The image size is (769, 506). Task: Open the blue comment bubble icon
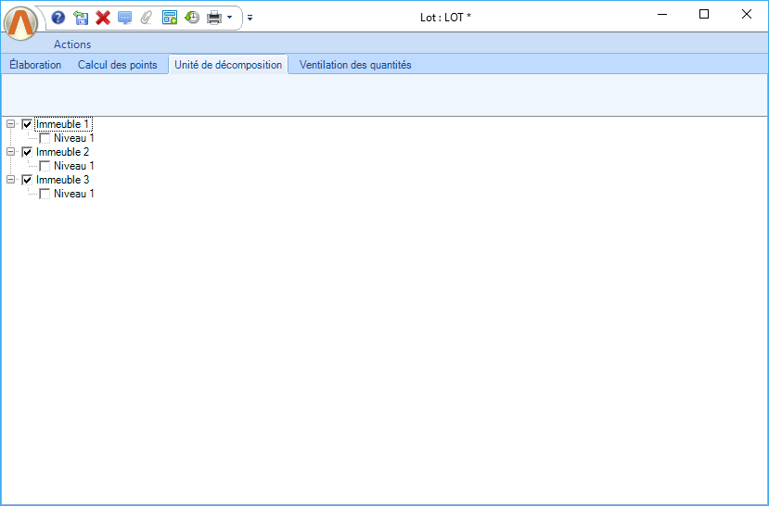coord(125,17)
